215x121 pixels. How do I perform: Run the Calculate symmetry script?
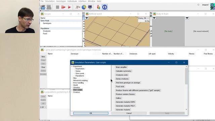pos(124,71)
